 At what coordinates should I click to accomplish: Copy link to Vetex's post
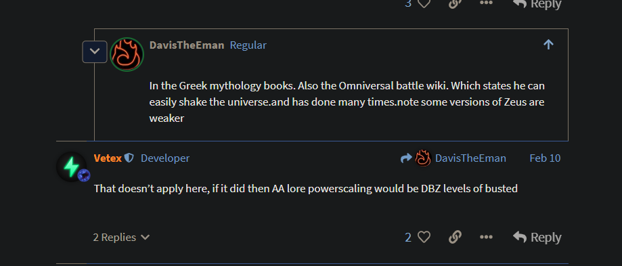pyautogui.click(x=455, y=237)
